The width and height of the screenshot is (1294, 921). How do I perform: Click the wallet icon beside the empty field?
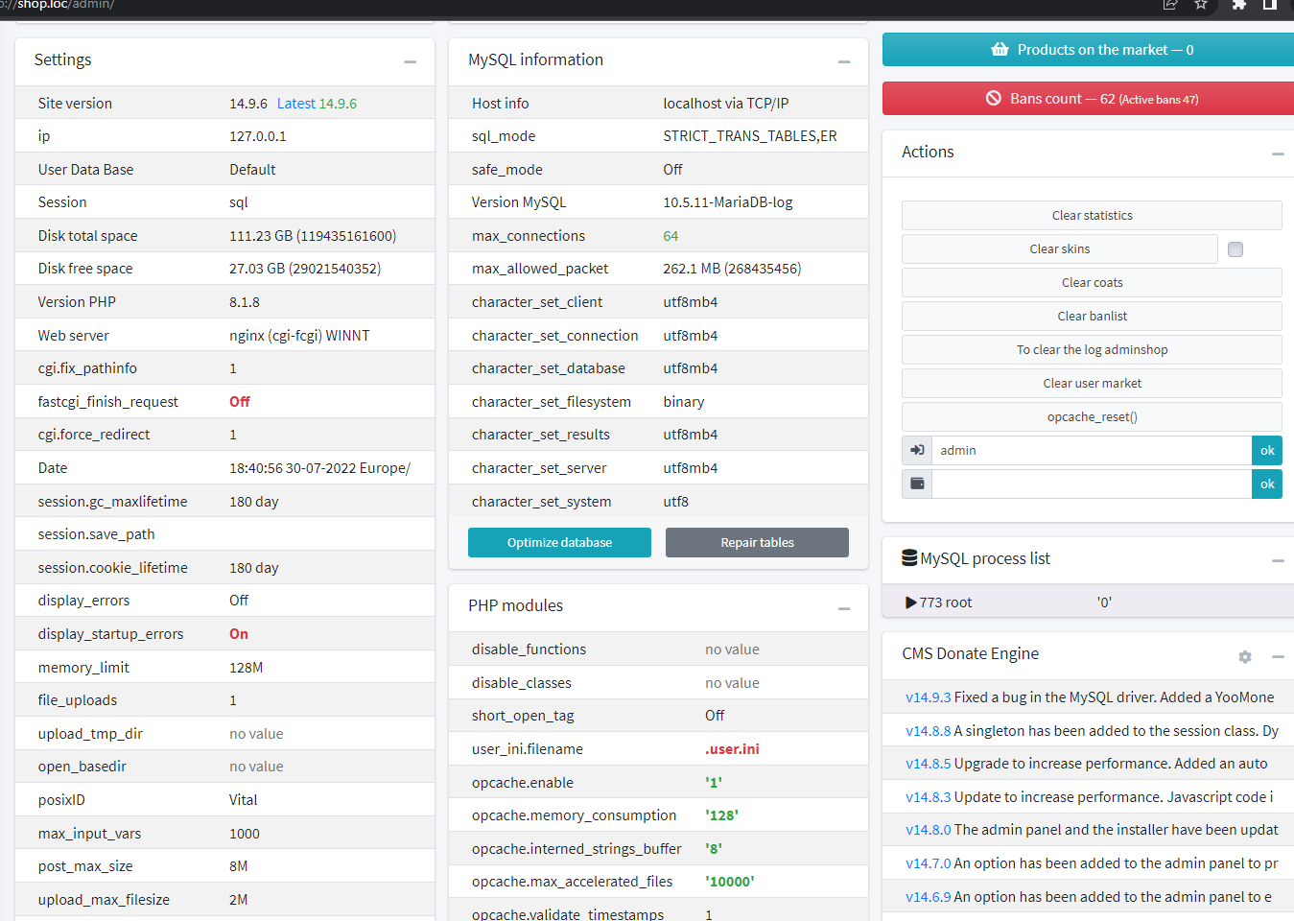tap(917, 484)
